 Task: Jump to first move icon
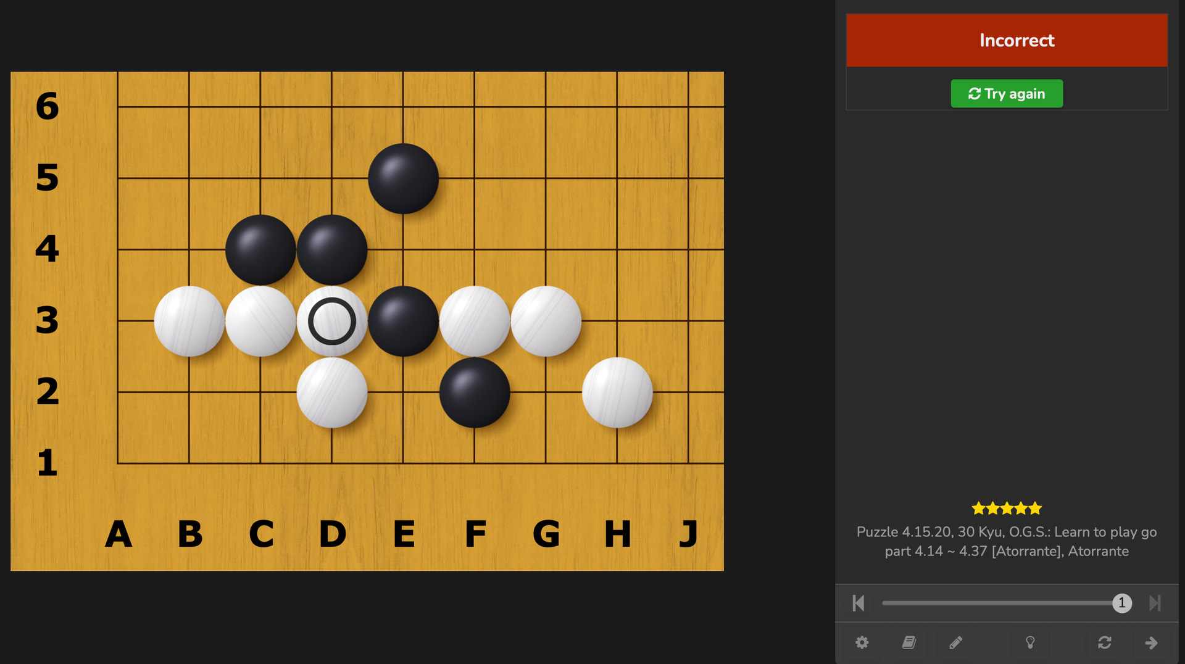[x=859, y=603]
